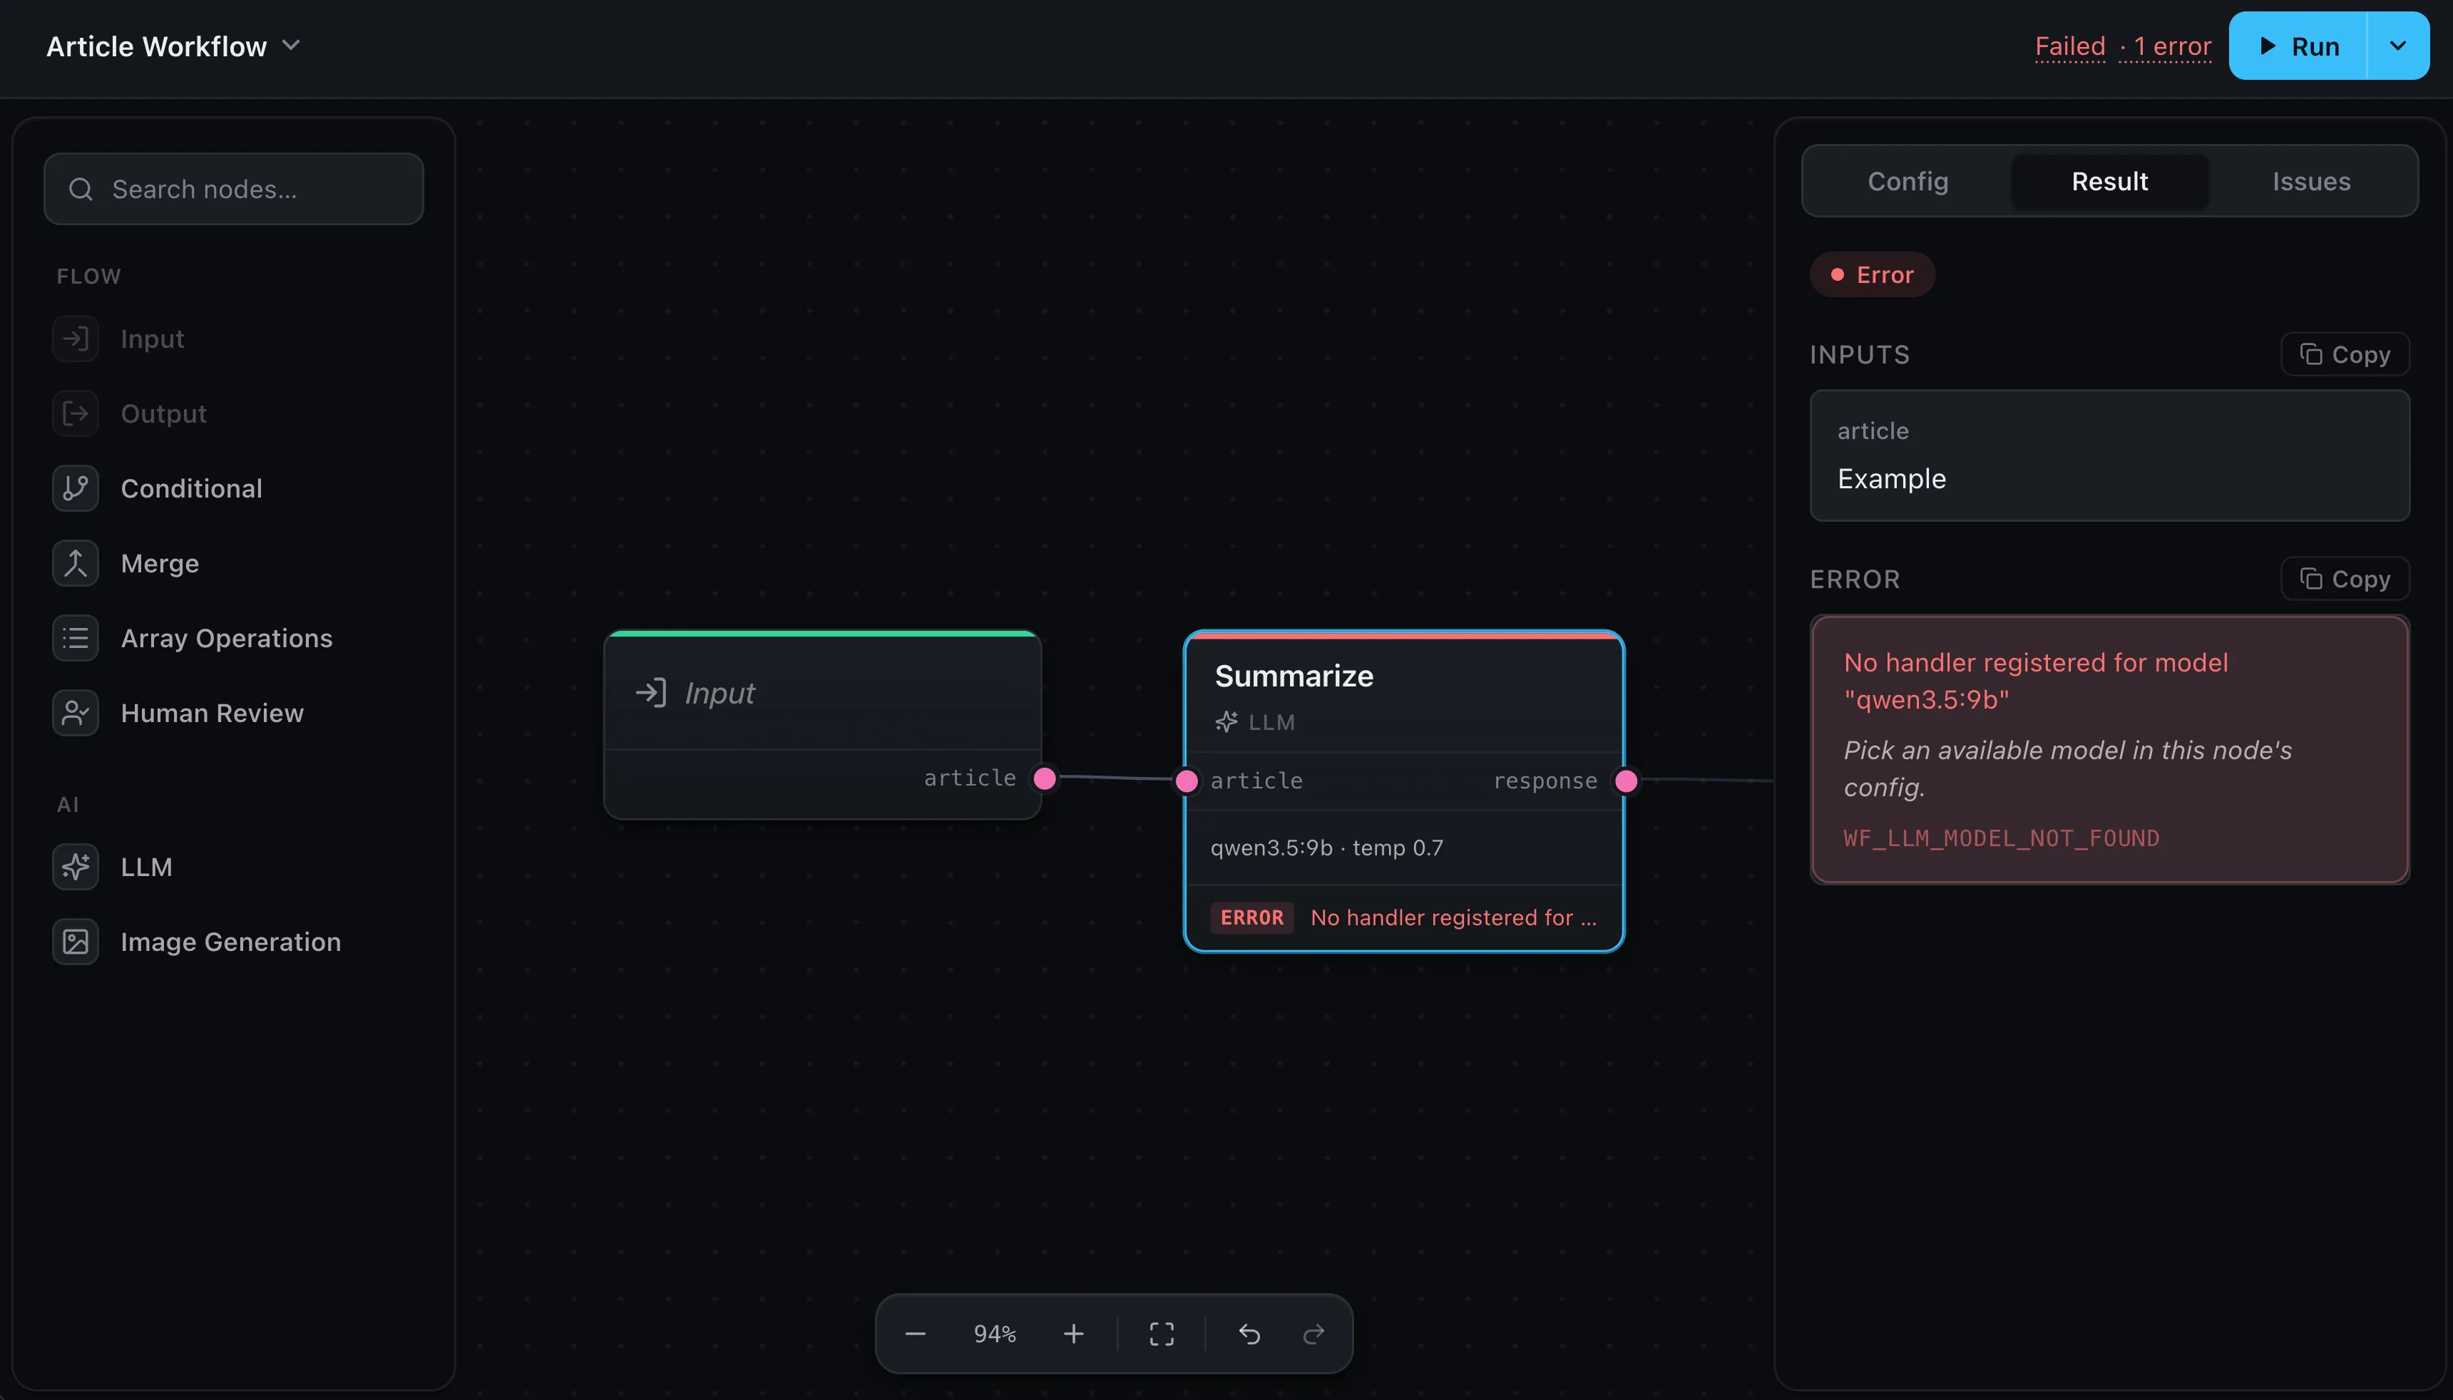Screen dimensions: 2453x1400
Task: Switch to the Result tab
Action: [x=2110, y=181]
